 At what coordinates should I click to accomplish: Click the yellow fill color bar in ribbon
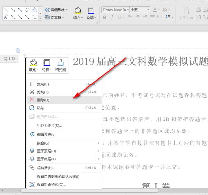point(78,13)
